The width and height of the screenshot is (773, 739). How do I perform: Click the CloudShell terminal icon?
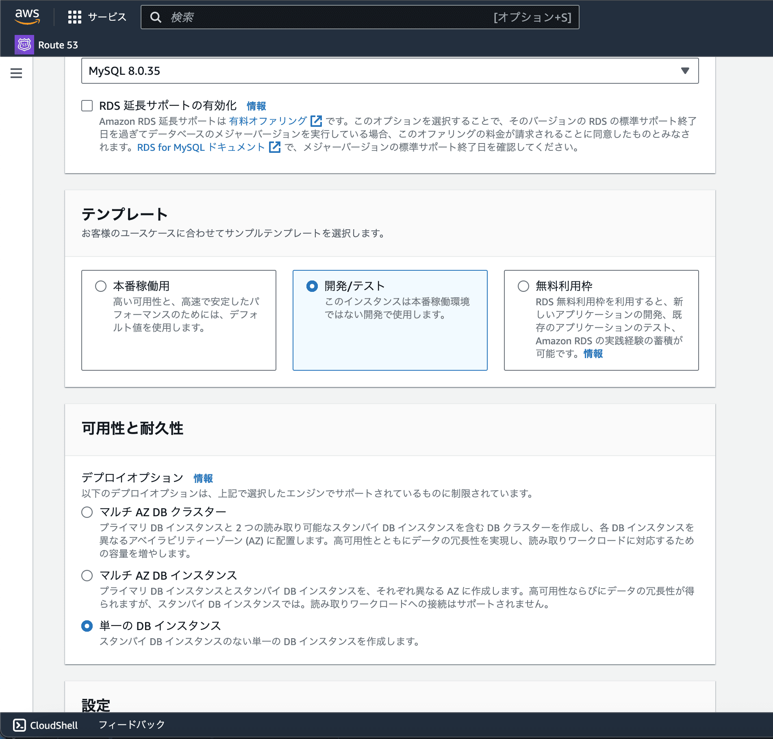[19, 725]
